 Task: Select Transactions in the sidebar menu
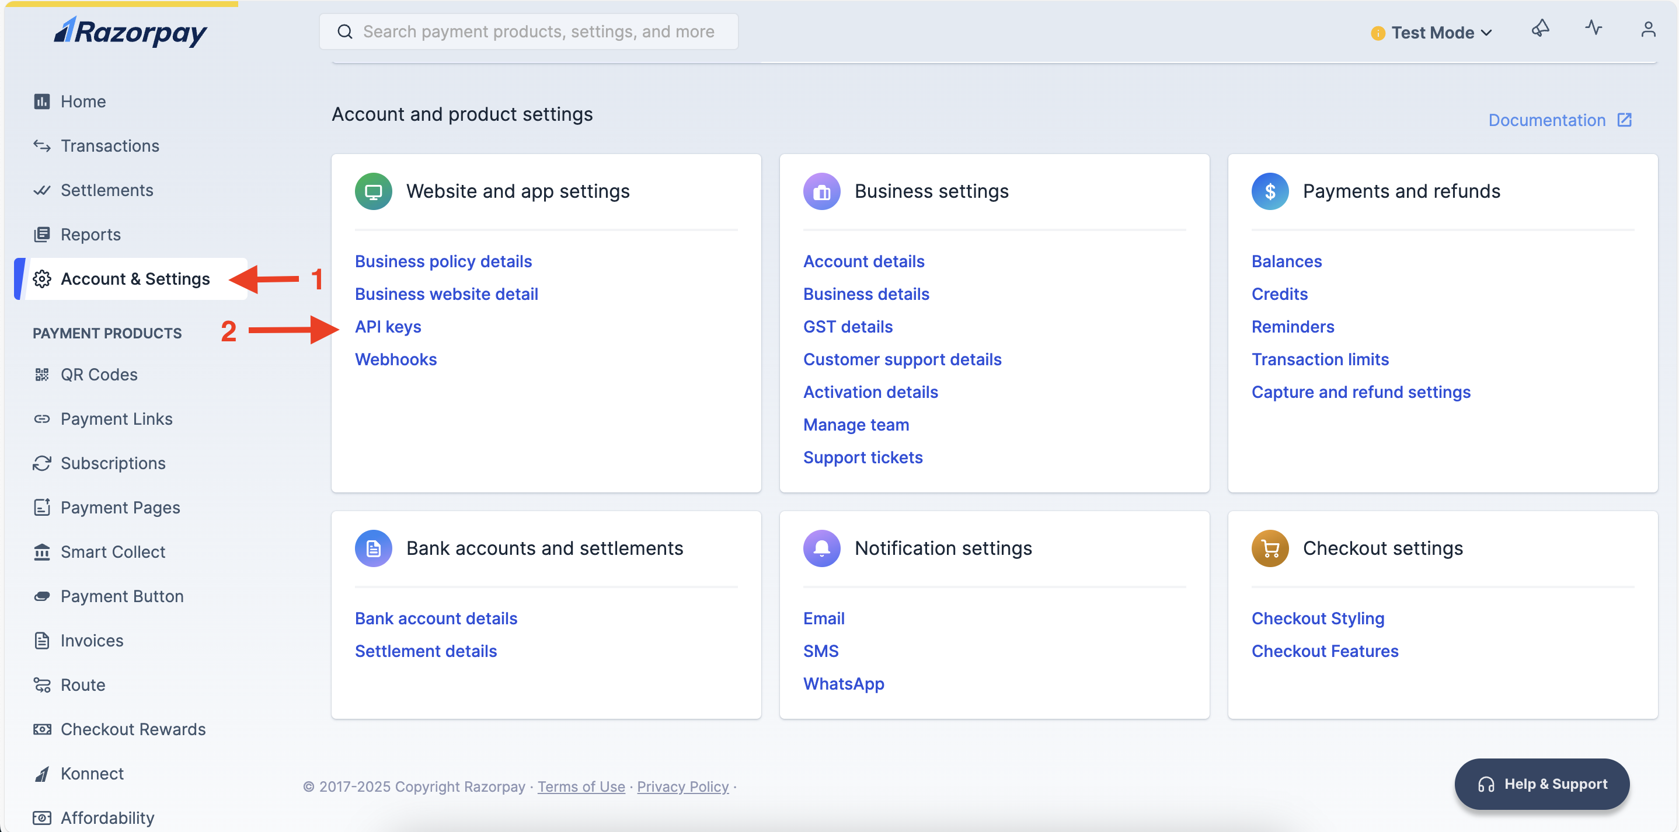click(110, 145)
